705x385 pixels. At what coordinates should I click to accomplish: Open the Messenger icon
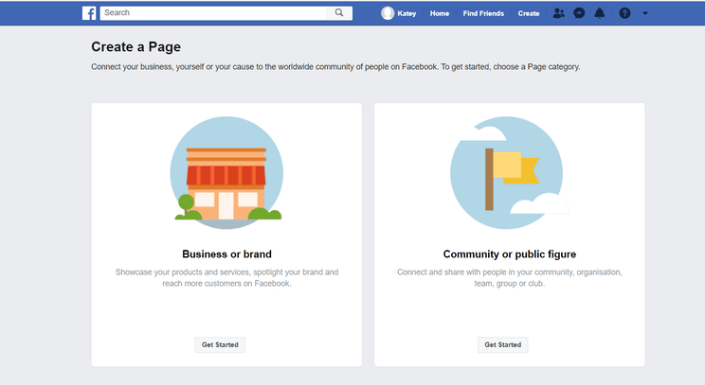click(x=579, y=13)
